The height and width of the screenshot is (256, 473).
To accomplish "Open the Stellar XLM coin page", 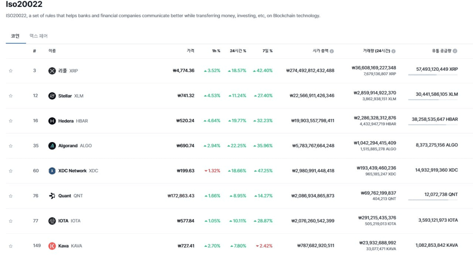I will point(71,96).
